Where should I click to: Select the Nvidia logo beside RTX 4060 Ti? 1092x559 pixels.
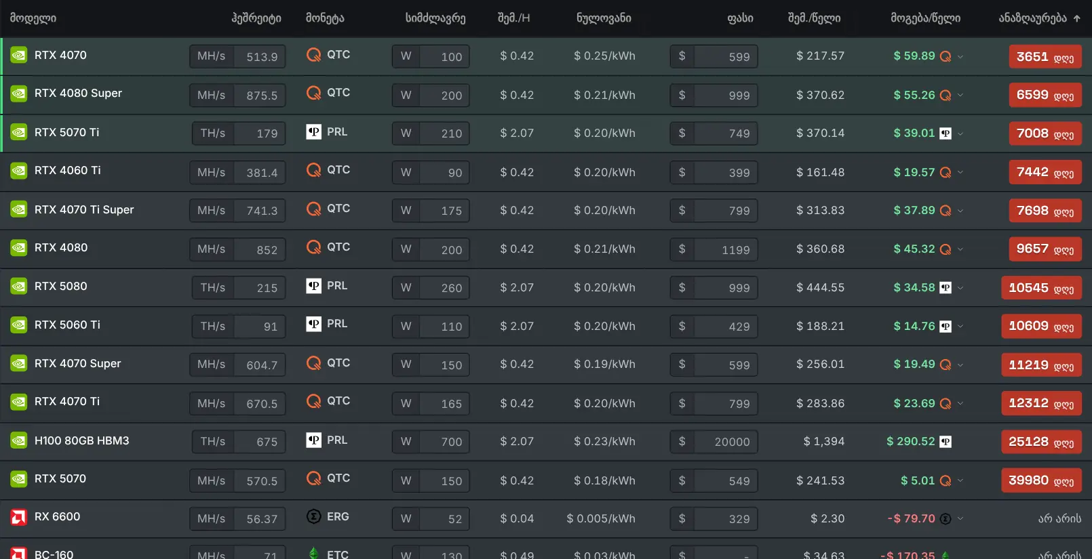[18, 171]
